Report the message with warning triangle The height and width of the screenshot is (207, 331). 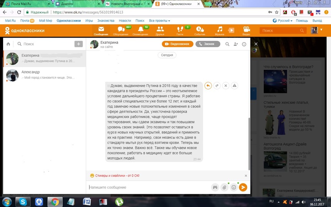click(235, 86)
